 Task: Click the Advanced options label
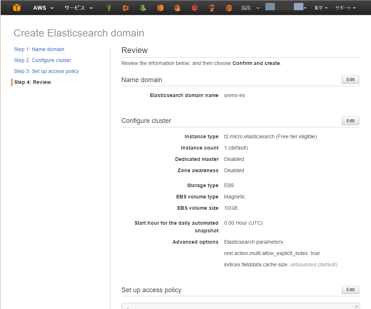pyautogui.click(x=196, y=242)
